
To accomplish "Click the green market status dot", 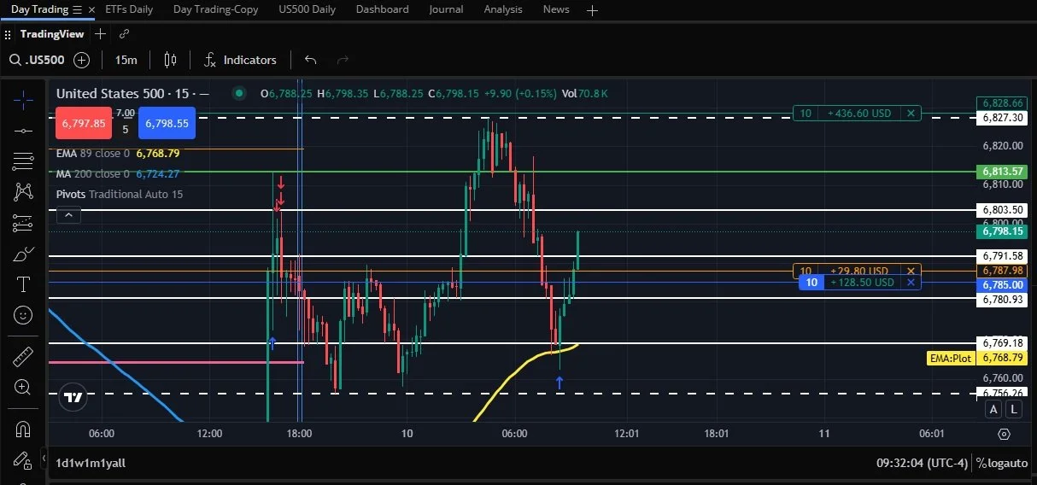I will point(239,93).
